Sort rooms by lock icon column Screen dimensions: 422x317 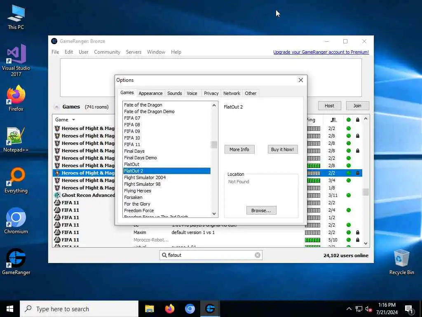[357, 120]
